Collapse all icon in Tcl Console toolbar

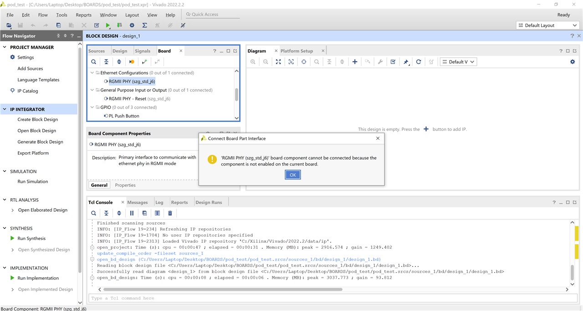point(106,213)
